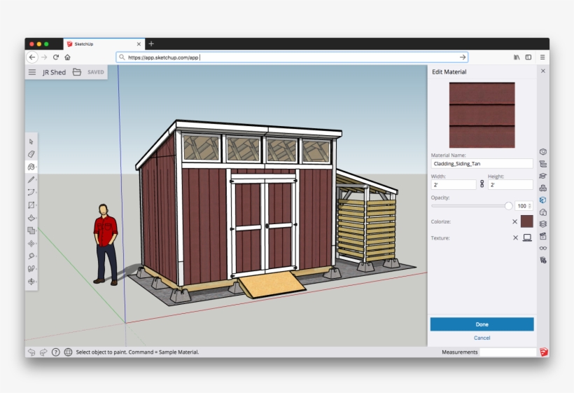574x393 pixels.
Task: Expand Move tool flyout arrow
Action: 36,243
